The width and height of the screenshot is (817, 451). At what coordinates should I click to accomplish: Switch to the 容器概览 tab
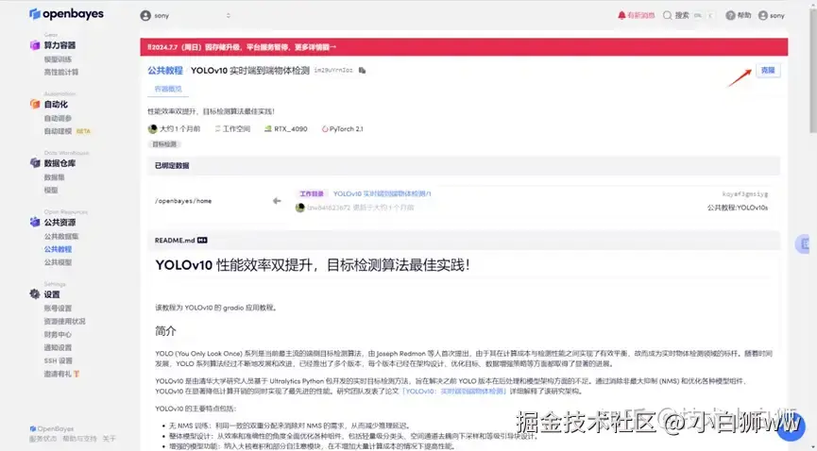coord(168,89)
